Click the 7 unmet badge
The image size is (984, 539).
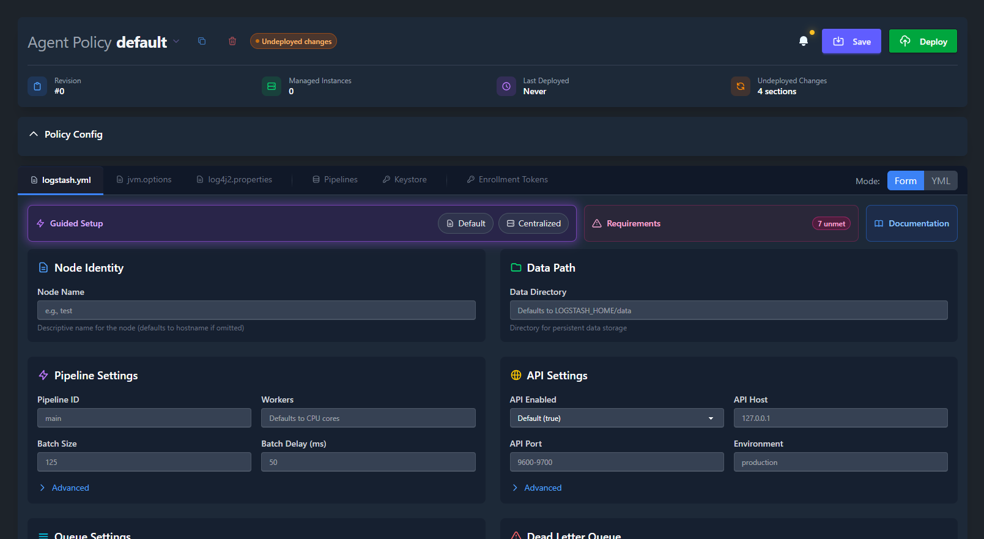coord(831,223)
